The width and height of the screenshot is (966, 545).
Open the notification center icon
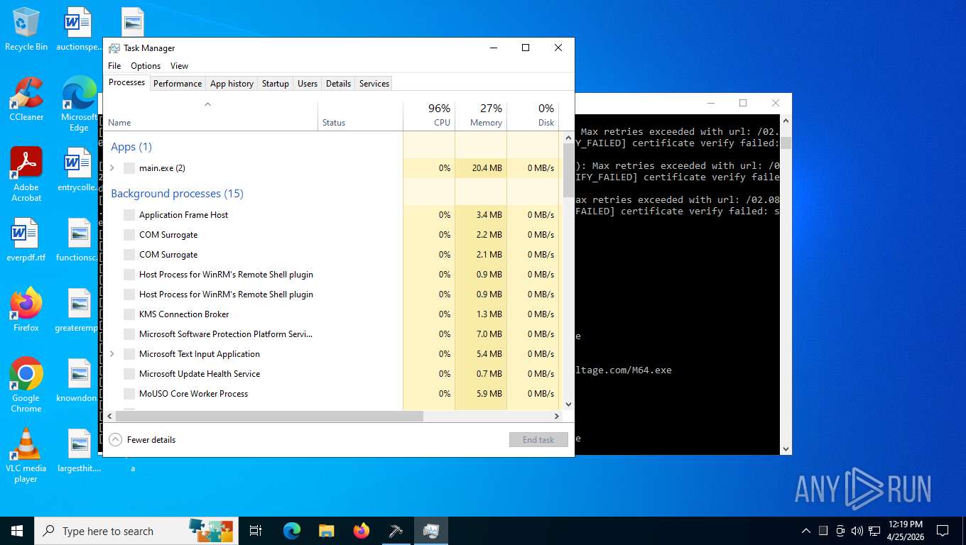(943, 531)
